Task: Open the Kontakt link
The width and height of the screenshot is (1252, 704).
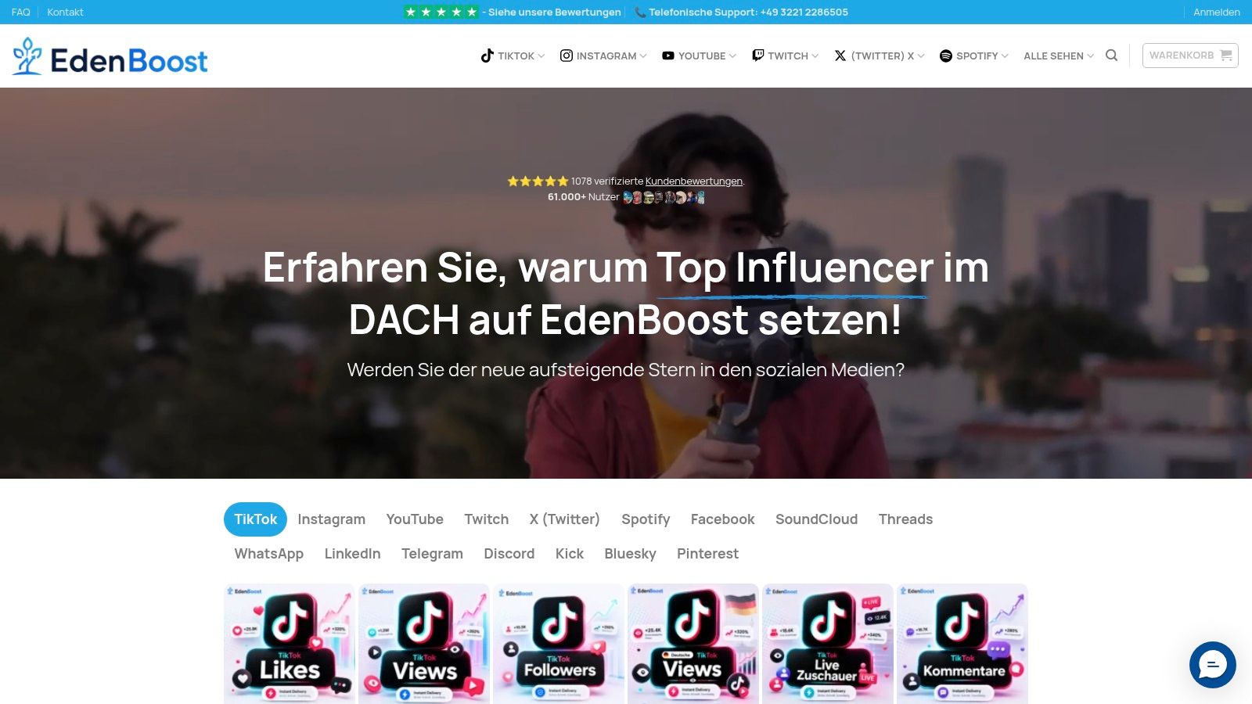Action: pyautogui.click(x=65, y=12)
